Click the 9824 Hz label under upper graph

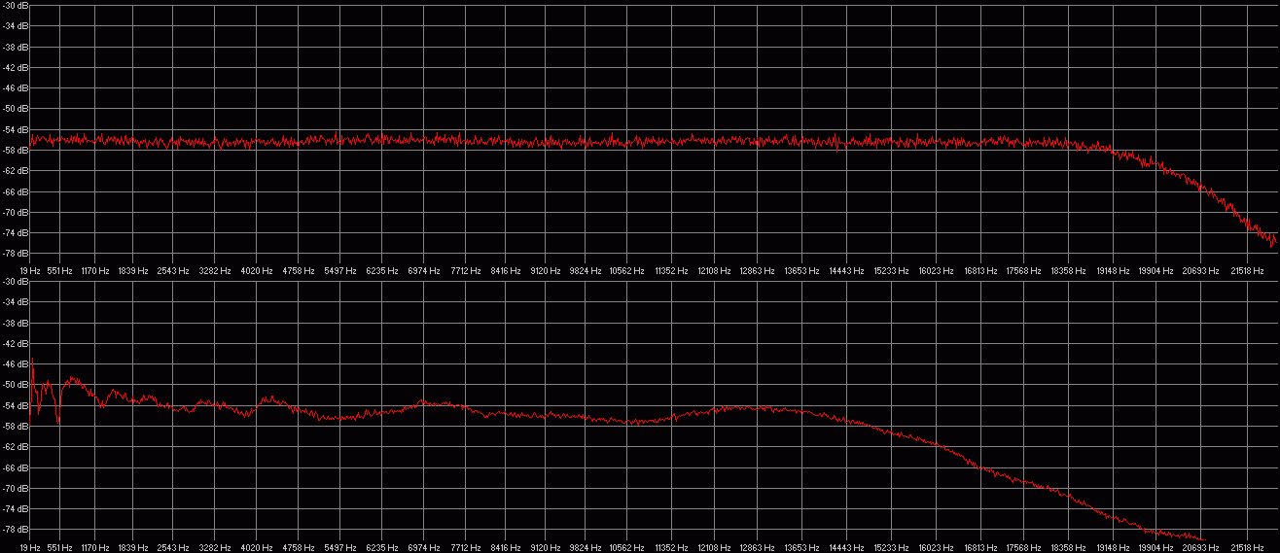coord(586,271)
